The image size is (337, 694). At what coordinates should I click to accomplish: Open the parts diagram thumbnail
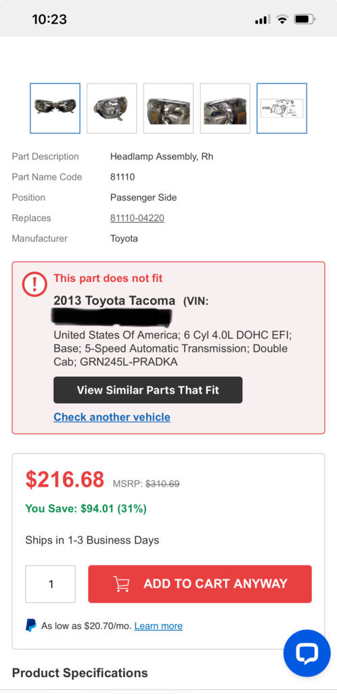(282, 108)
